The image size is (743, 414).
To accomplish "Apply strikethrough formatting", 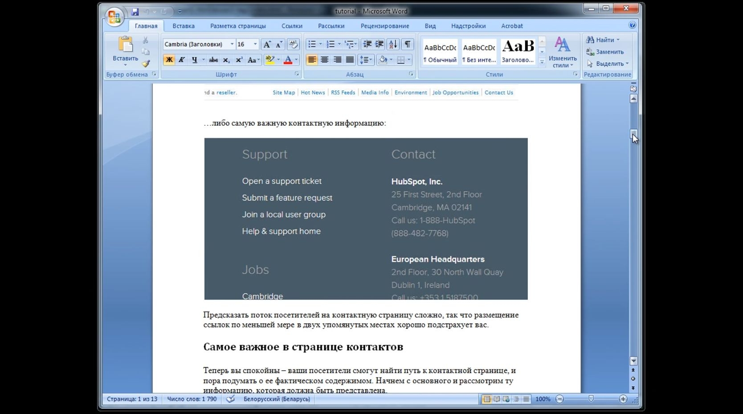I will click(213, 60).
